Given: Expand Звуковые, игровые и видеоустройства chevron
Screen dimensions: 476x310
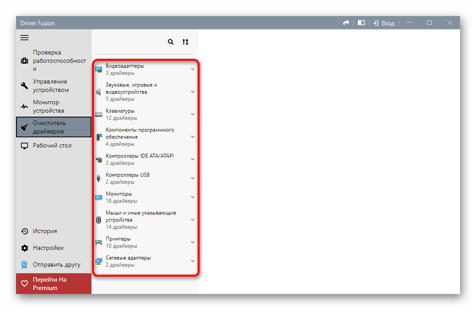Looking at the screenshot, I should 192,92.
